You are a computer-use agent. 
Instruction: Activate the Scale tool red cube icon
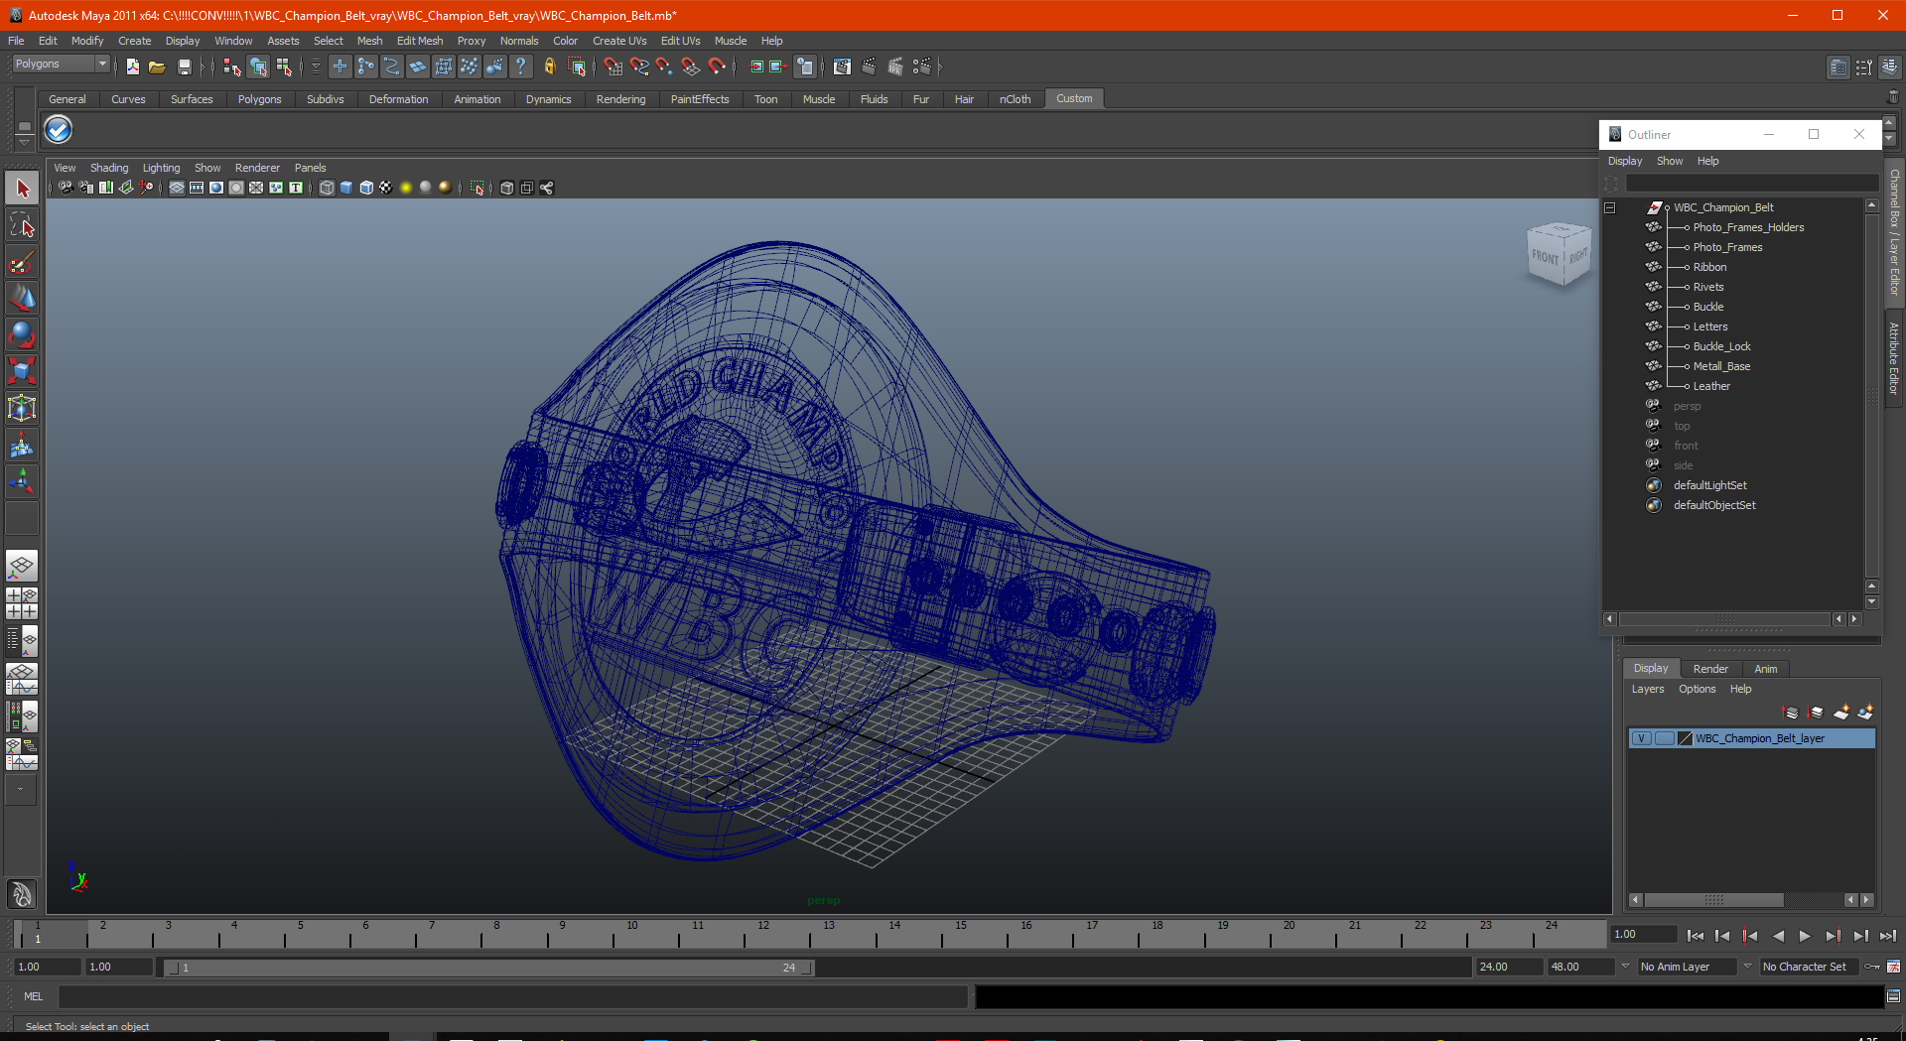pyautogui.click(x=22, y=372)
